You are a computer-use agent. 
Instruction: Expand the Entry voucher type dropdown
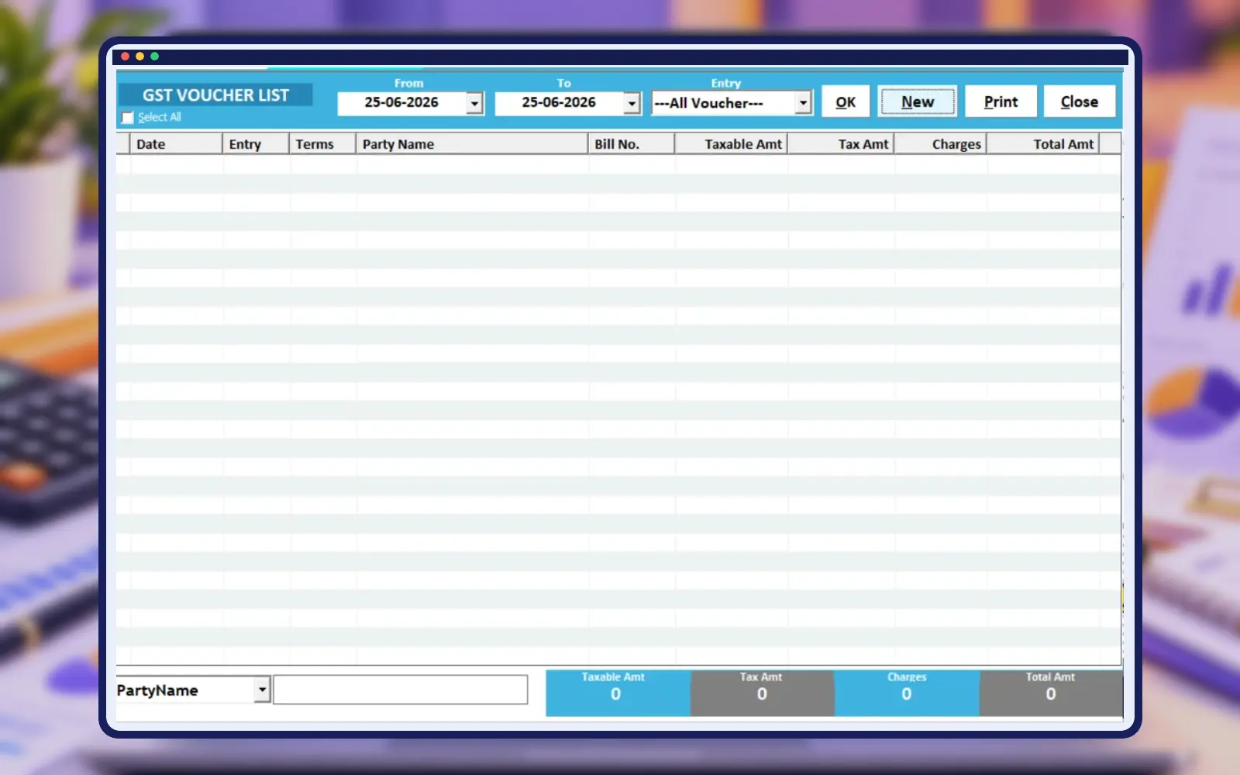point(803,103)
